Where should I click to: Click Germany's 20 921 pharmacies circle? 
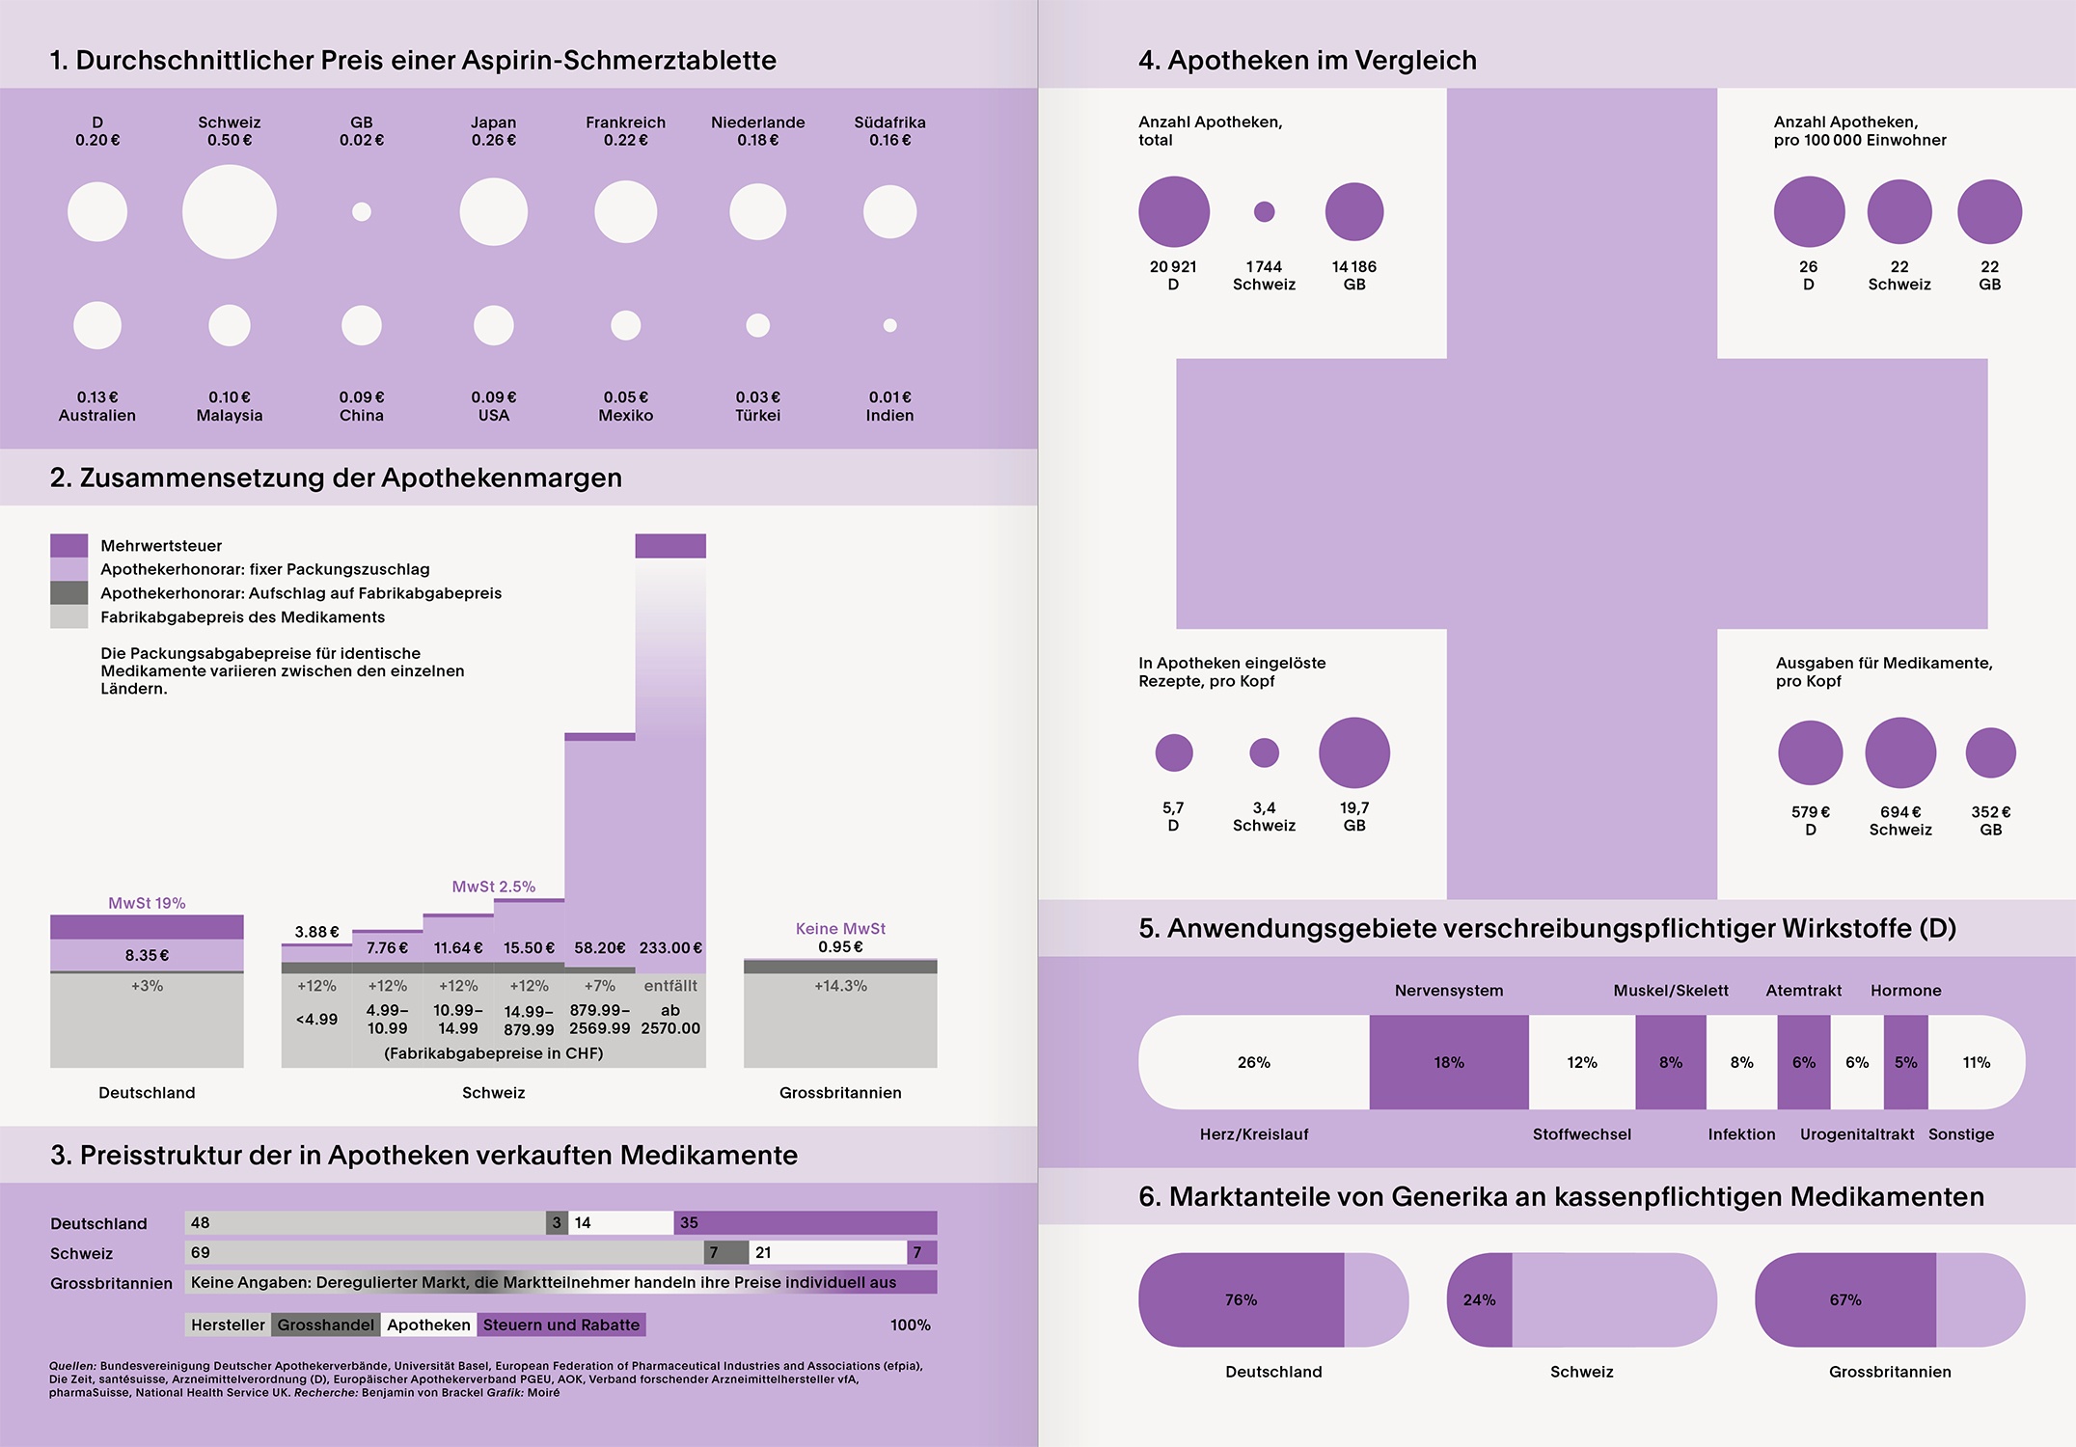(1173, 211)
